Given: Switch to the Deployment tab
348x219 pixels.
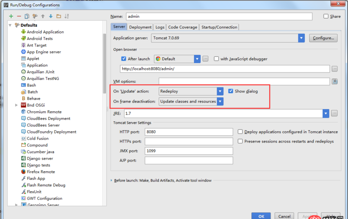Looking at the screenshot, I should (x=140, y=27).
